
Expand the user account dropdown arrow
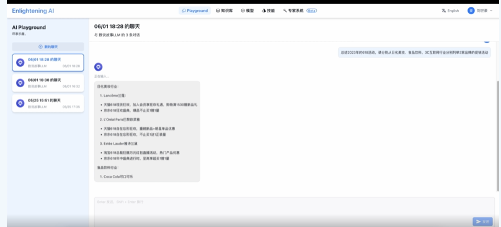click(x=491, y=11)
